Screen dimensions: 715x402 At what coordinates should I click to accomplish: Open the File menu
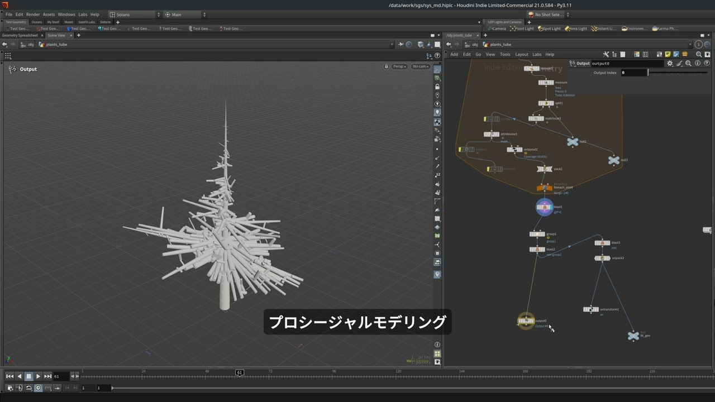[x=8, y=15]
